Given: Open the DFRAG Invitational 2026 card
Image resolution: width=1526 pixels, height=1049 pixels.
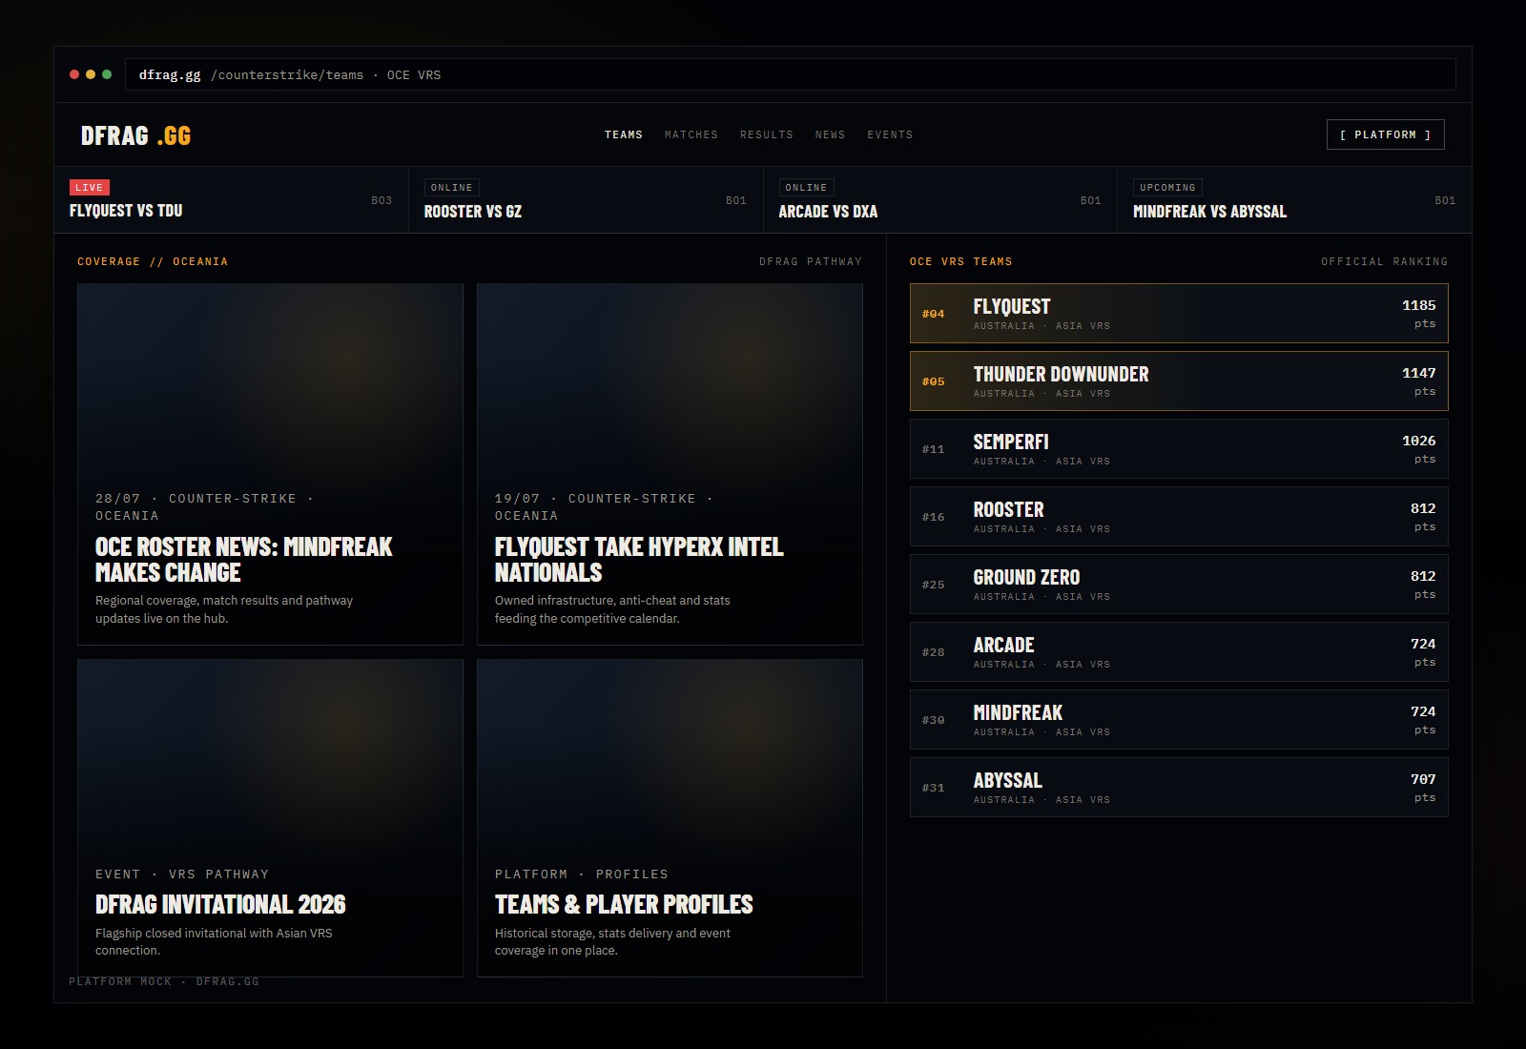Looking at the screenshot, I should (x=270, y=817).
